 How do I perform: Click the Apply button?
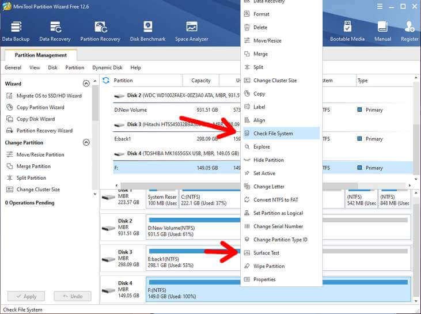26,296
